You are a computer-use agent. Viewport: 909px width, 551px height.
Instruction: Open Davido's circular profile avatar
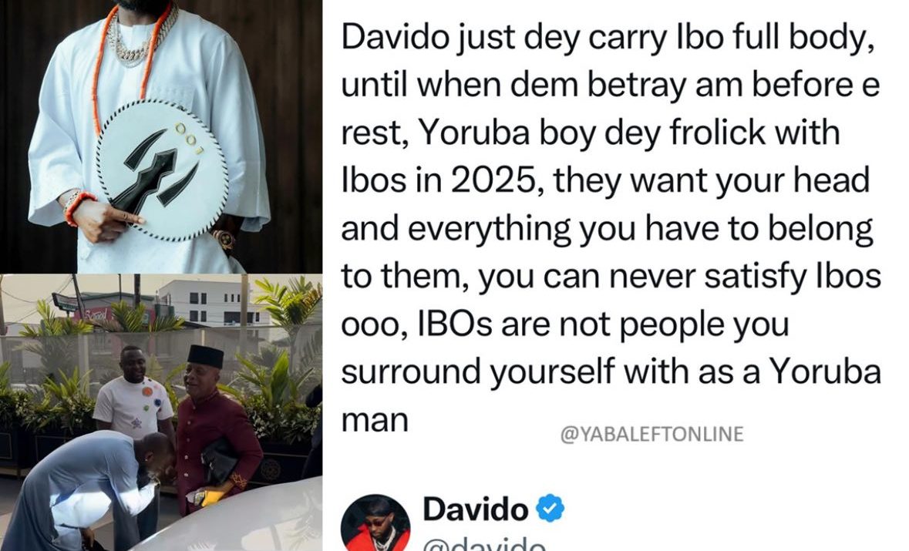[x=375, y=522]
